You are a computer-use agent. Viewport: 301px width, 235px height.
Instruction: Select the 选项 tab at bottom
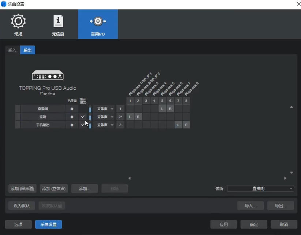(18, 224)
